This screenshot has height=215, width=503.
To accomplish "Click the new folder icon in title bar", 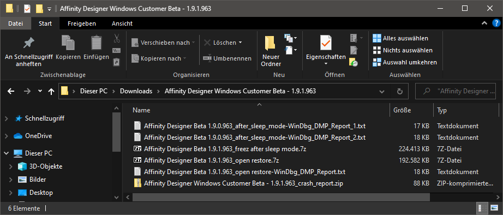I will [39, 9].
